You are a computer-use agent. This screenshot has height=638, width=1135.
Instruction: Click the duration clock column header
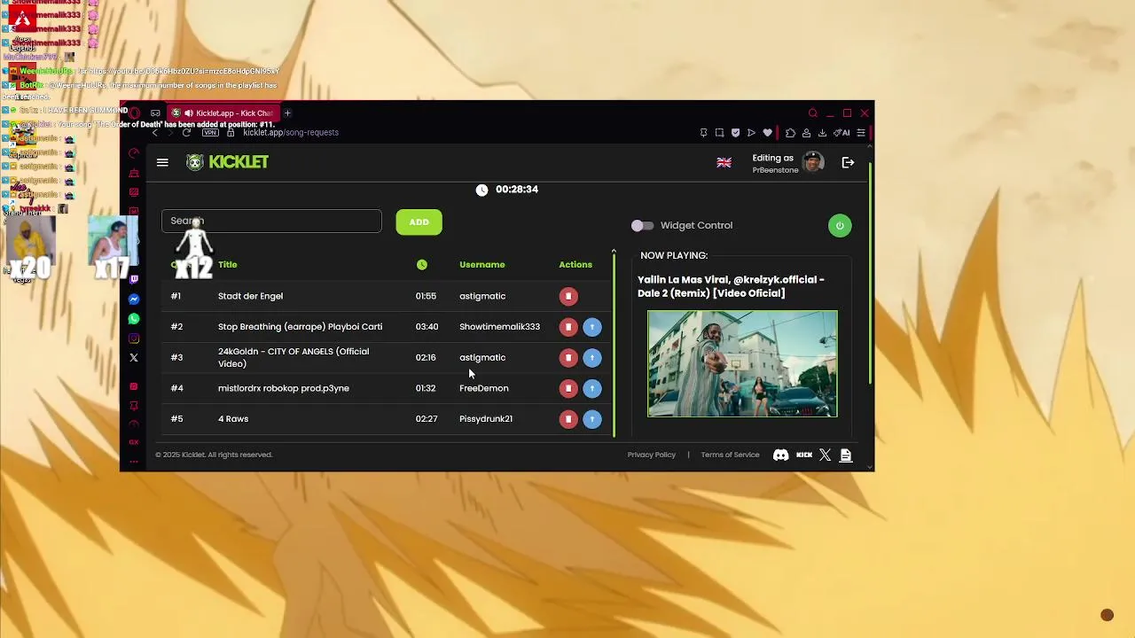pos(422,264)
